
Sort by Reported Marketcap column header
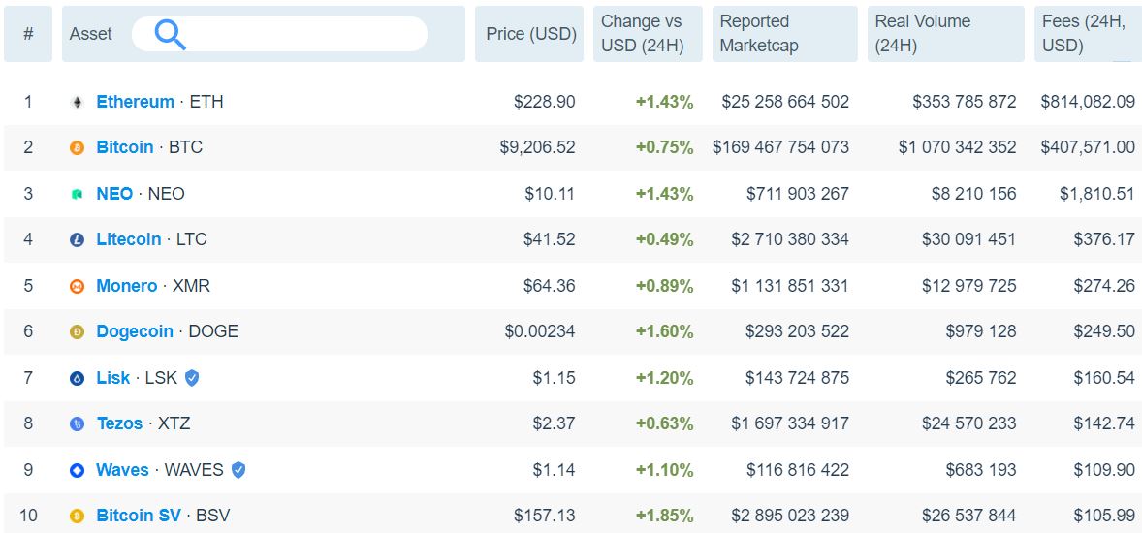(x=784, y=34)
